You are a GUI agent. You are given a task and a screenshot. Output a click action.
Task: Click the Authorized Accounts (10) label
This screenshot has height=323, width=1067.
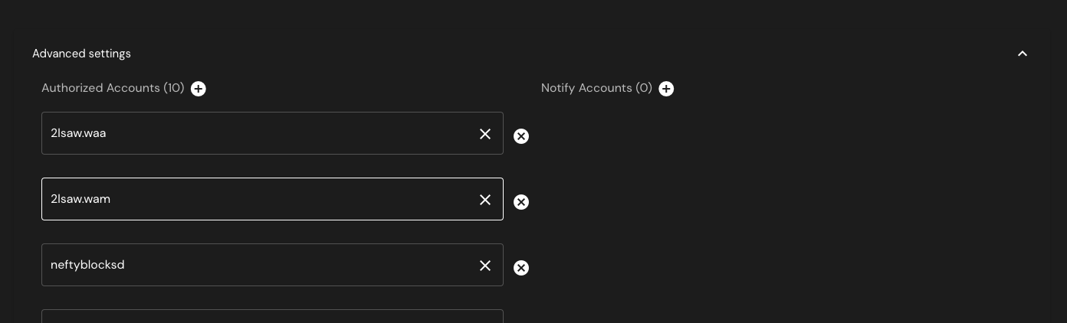coord(113,88)
